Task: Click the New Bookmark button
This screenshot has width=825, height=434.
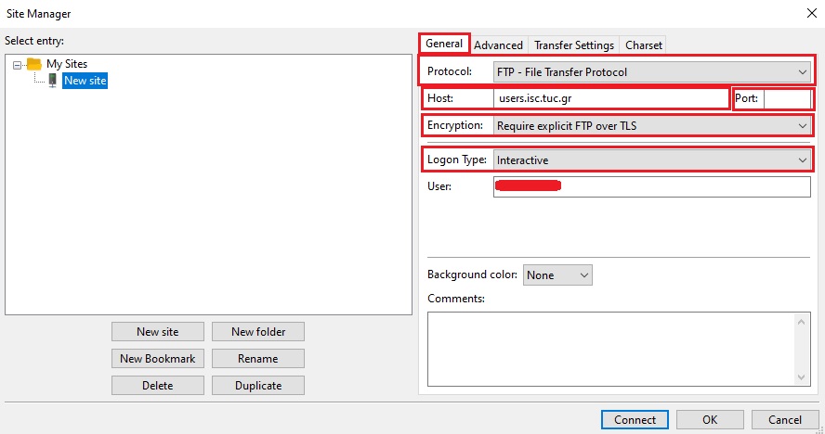Action: click(157, 358)
